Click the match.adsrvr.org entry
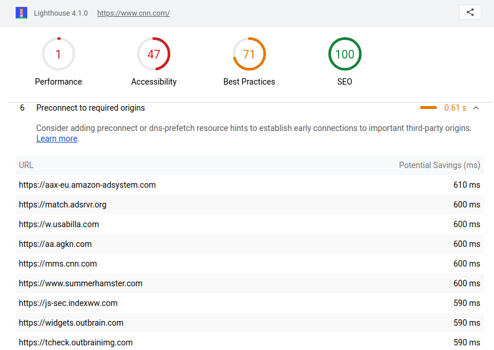 click(x=62, y=205)
